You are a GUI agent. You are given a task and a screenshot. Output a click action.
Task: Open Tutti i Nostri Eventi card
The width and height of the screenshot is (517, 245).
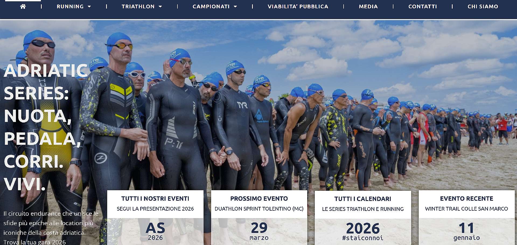pyautogui.click(x=155, y=199)
